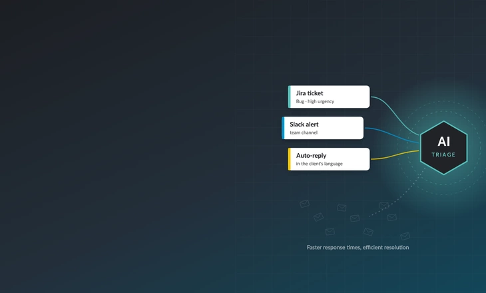Click the 'TRIAGE' label in hexagon
This screenshot has width=486, height=293.
443,154
